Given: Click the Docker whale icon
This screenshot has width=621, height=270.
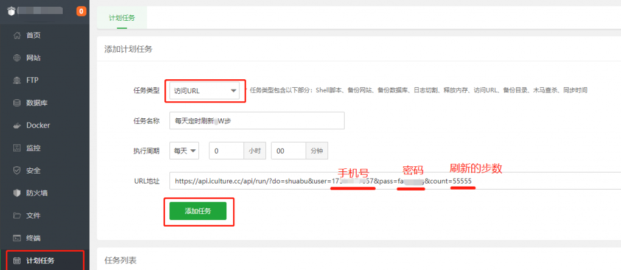Looking at the screenshot, I should point(16,126).
